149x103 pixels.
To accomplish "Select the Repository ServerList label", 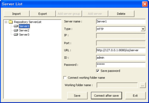I will tap(28, 22).
